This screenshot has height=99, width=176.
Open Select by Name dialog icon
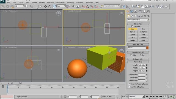[31, 7]
